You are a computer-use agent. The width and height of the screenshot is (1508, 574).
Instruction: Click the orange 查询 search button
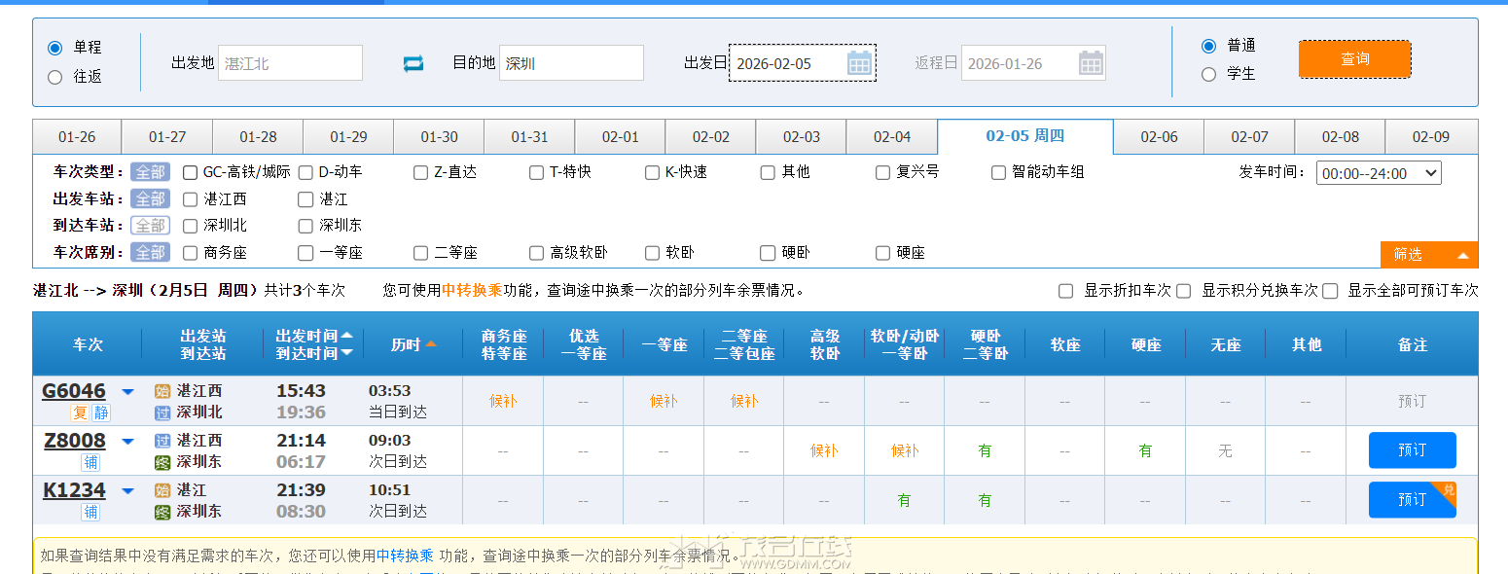[1354, 58]
